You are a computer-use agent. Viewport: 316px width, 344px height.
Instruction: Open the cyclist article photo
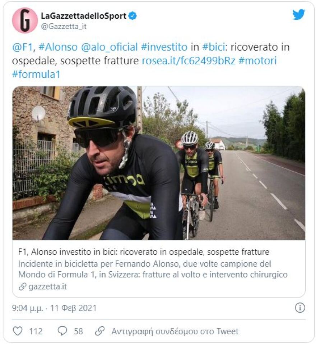[159, 163]
